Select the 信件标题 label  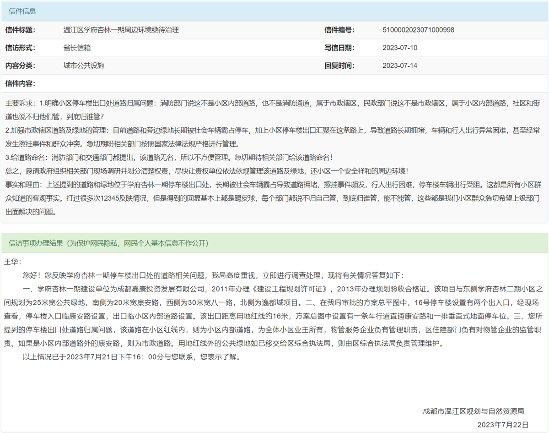(20, 30)
